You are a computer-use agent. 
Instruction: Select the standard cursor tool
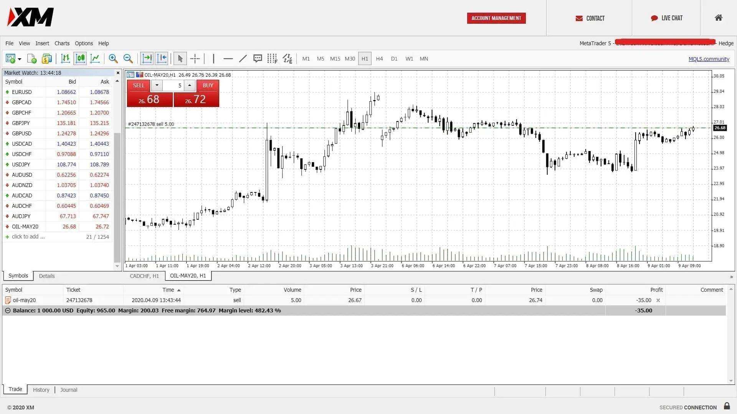tap(179, 58)
